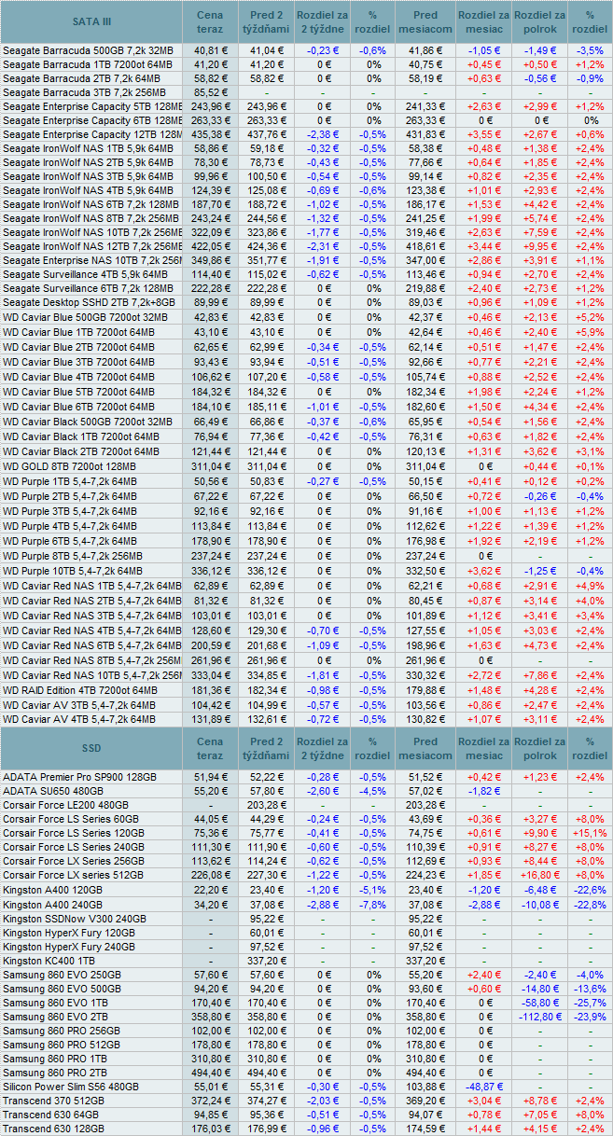The image size is (613, 1136).
Task: Click the SSD section header cell
Action: coord(91,749)
